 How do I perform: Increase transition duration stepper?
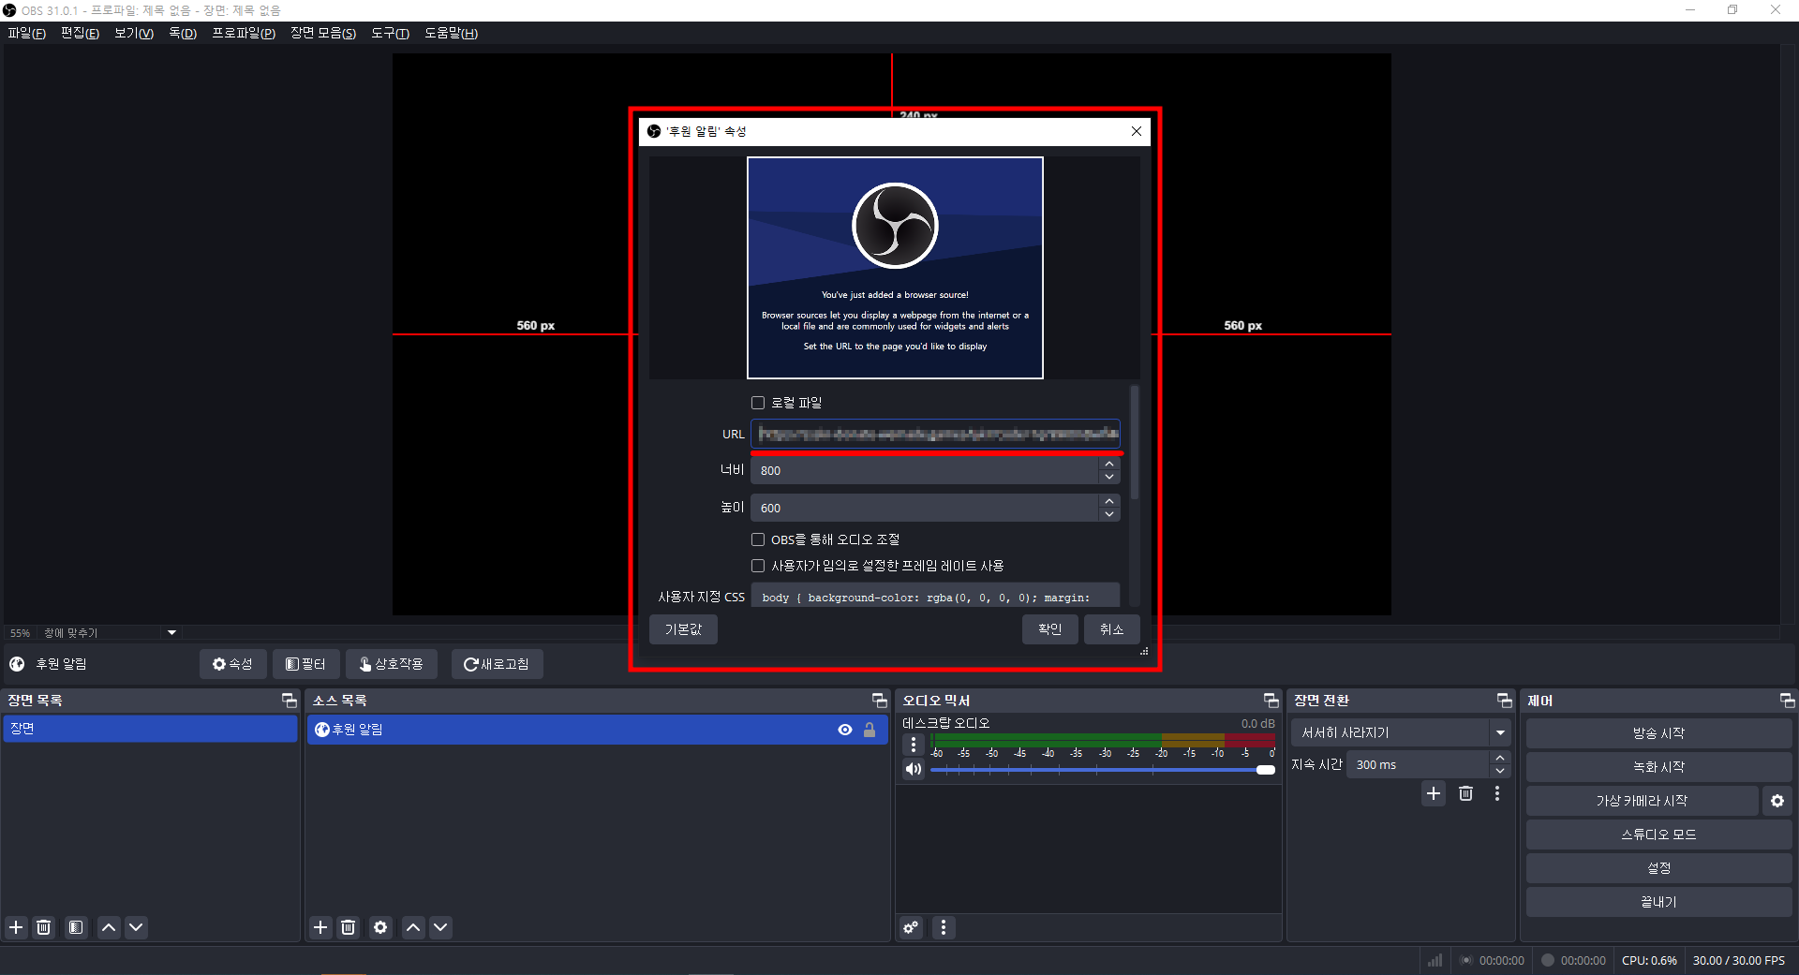(x=1500, y=759)
